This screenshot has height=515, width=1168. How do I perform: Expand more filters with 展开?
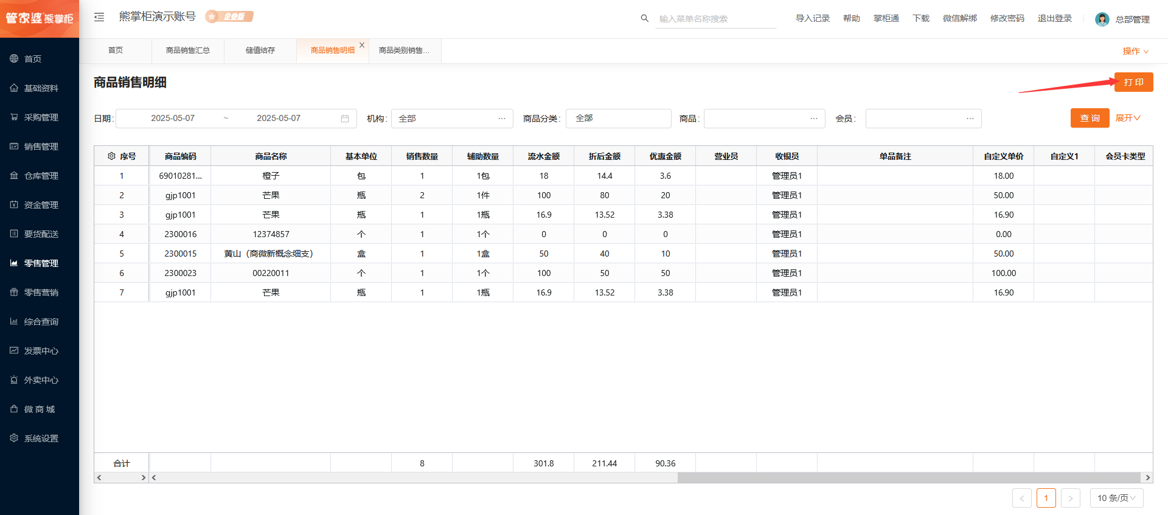point(1127,118)
